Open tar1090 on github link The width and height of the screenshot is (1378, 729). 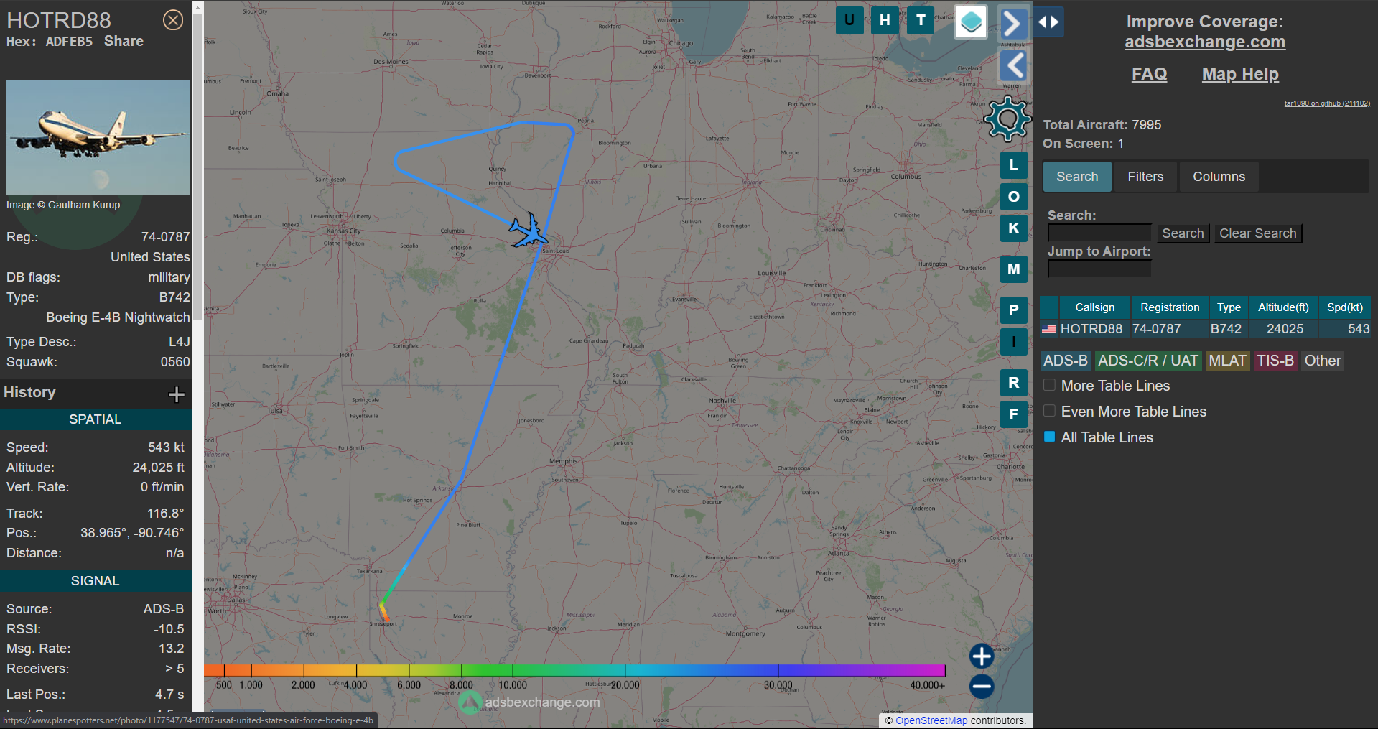1327,103
